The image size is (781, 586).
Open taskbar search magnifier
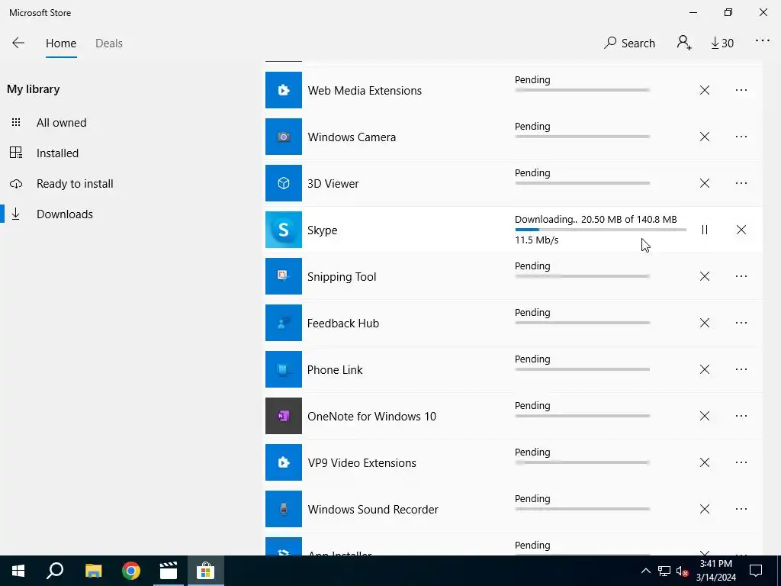(x=55, y=571)
